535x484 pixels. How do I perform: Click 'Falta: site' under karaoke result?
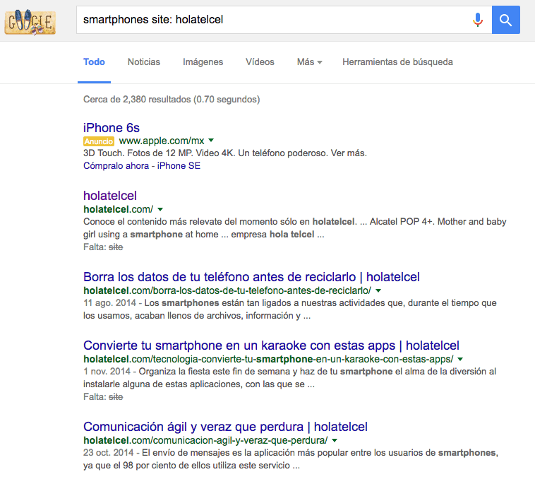[103, 397]
